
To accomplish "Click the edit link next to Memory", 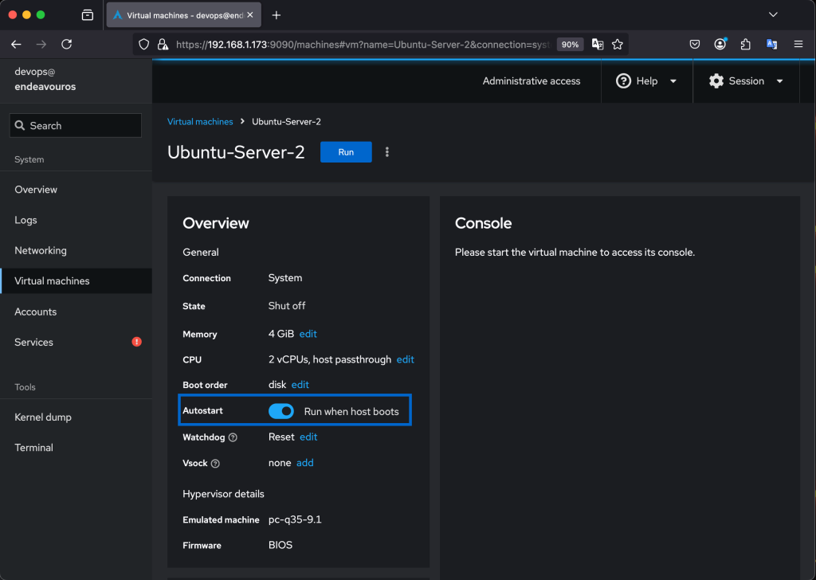I will point(308,334).
